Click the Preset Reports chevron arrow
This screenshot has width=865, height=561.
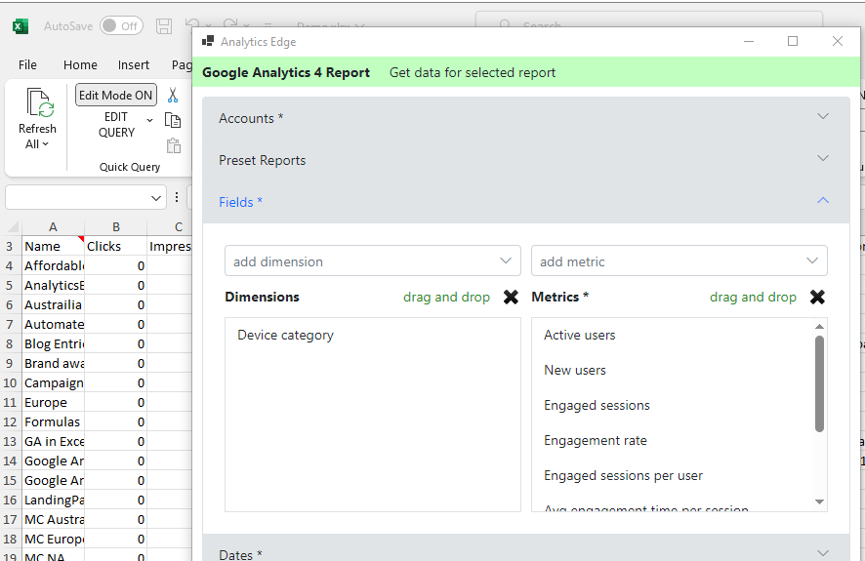coord(822,158)
